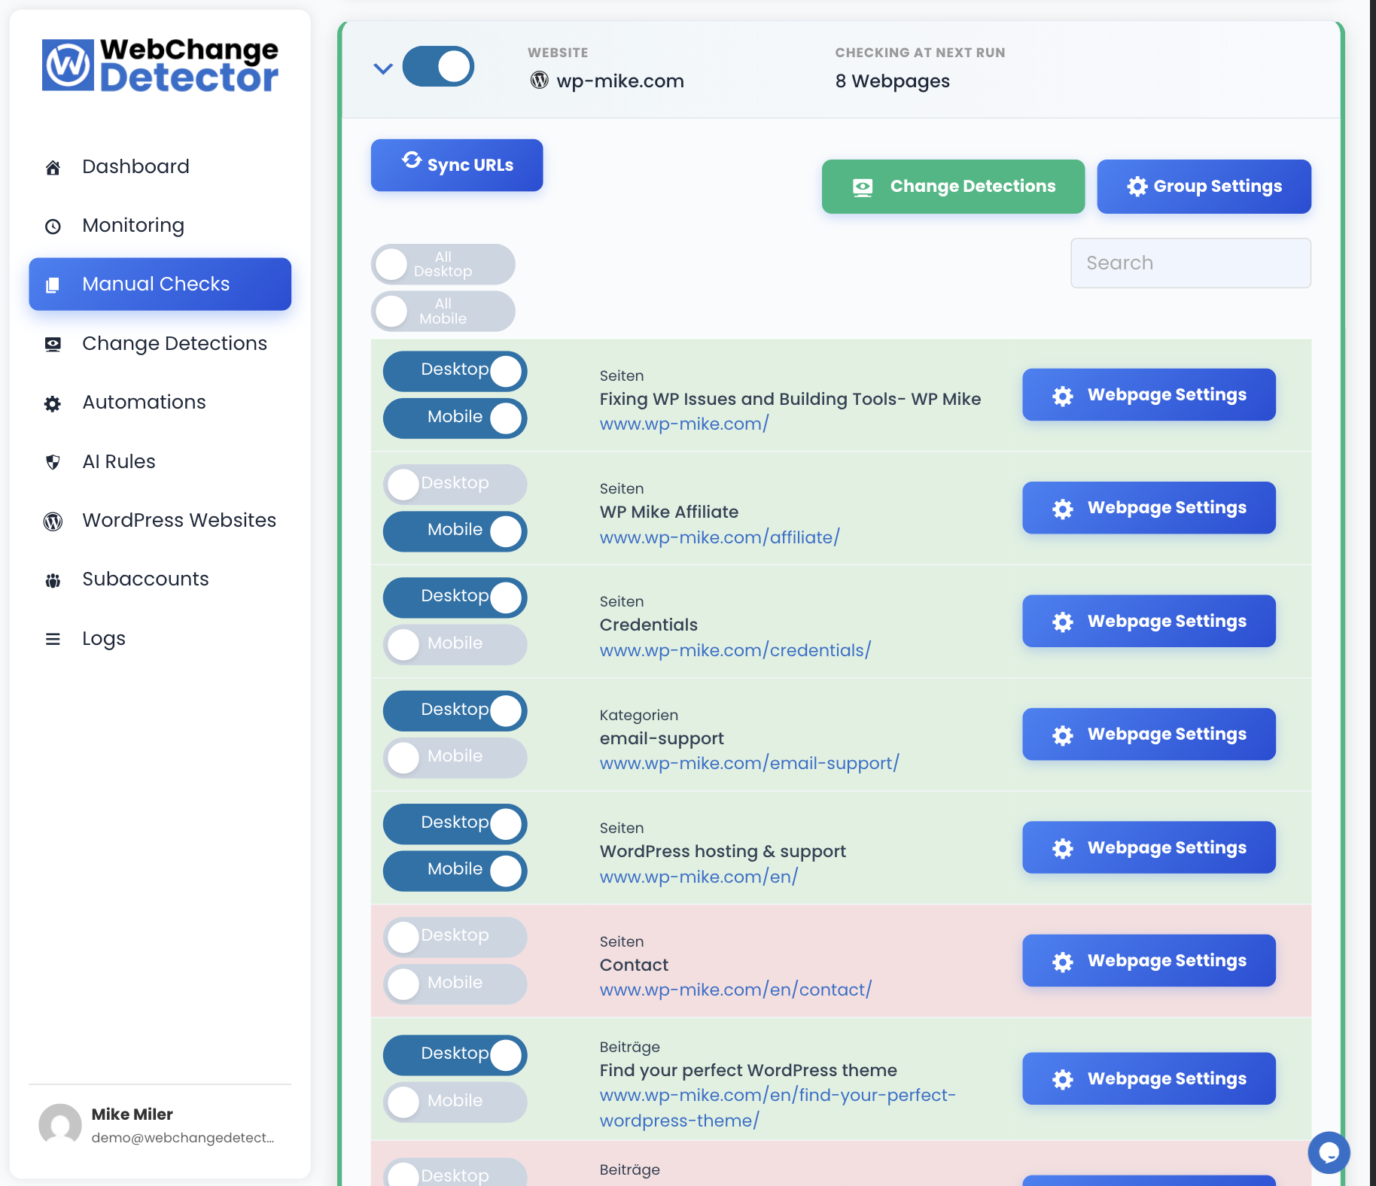The width and height of the screenshot is (1376, 1186).
Task: Click gear icon in Contact settings button
Action: coord(1062,962)
